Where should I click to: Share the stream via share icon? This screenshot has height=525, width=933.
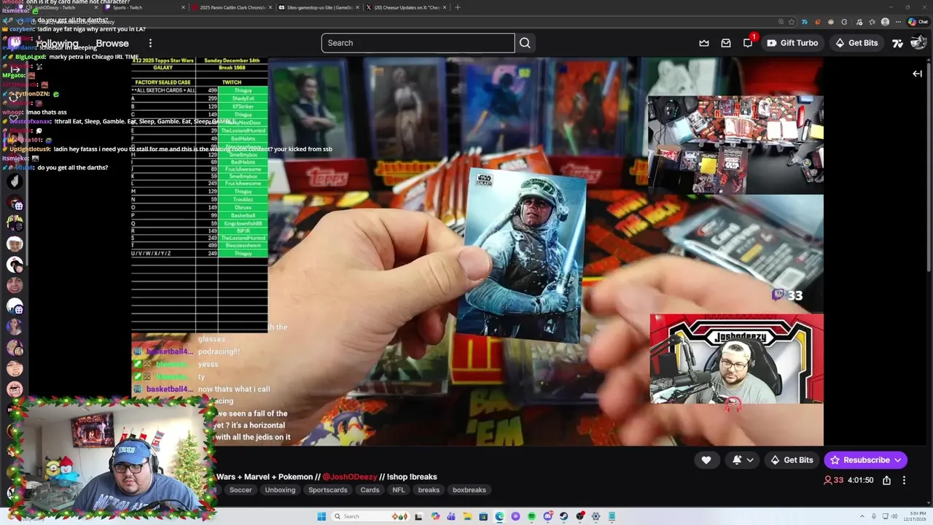886,481
